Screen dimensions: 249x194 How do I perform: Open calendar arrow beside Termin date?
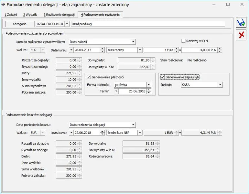(116, 91)
